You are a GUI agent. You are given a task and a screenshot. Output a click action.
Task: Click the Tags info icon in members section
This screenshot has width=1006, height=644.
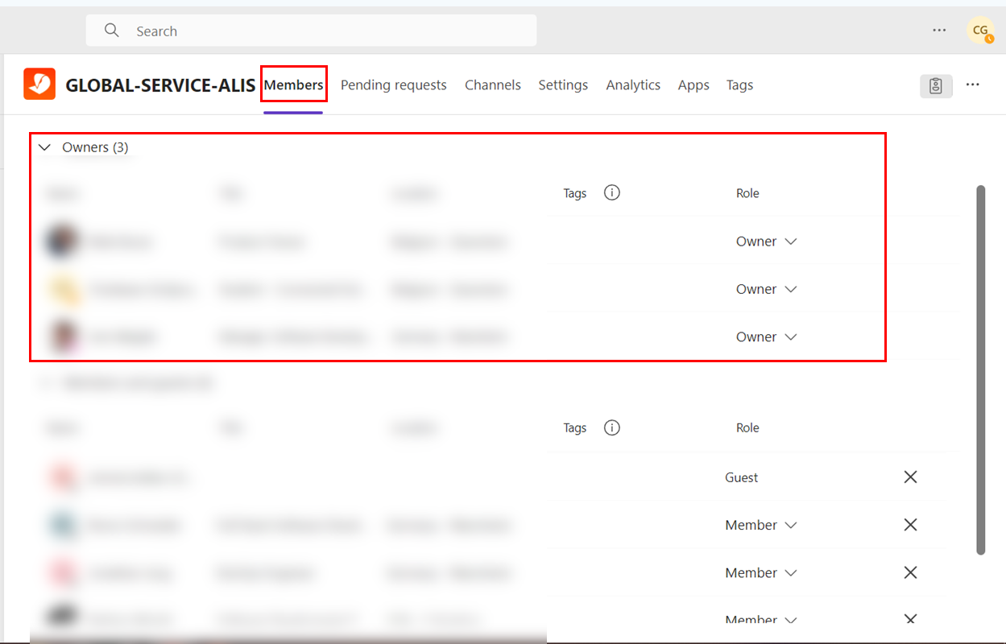click(x=612, y=428)
